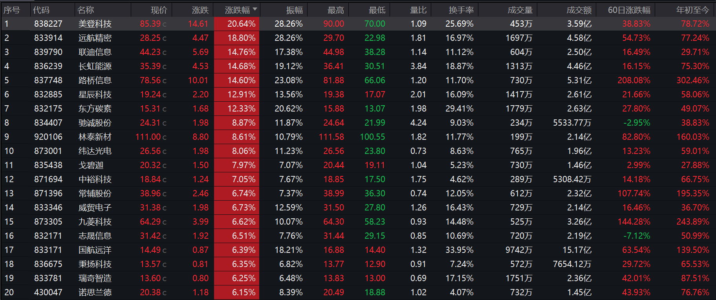716x300 pixels.
Task: Click the 60-day change -2.95%
Action: point(637,123)
